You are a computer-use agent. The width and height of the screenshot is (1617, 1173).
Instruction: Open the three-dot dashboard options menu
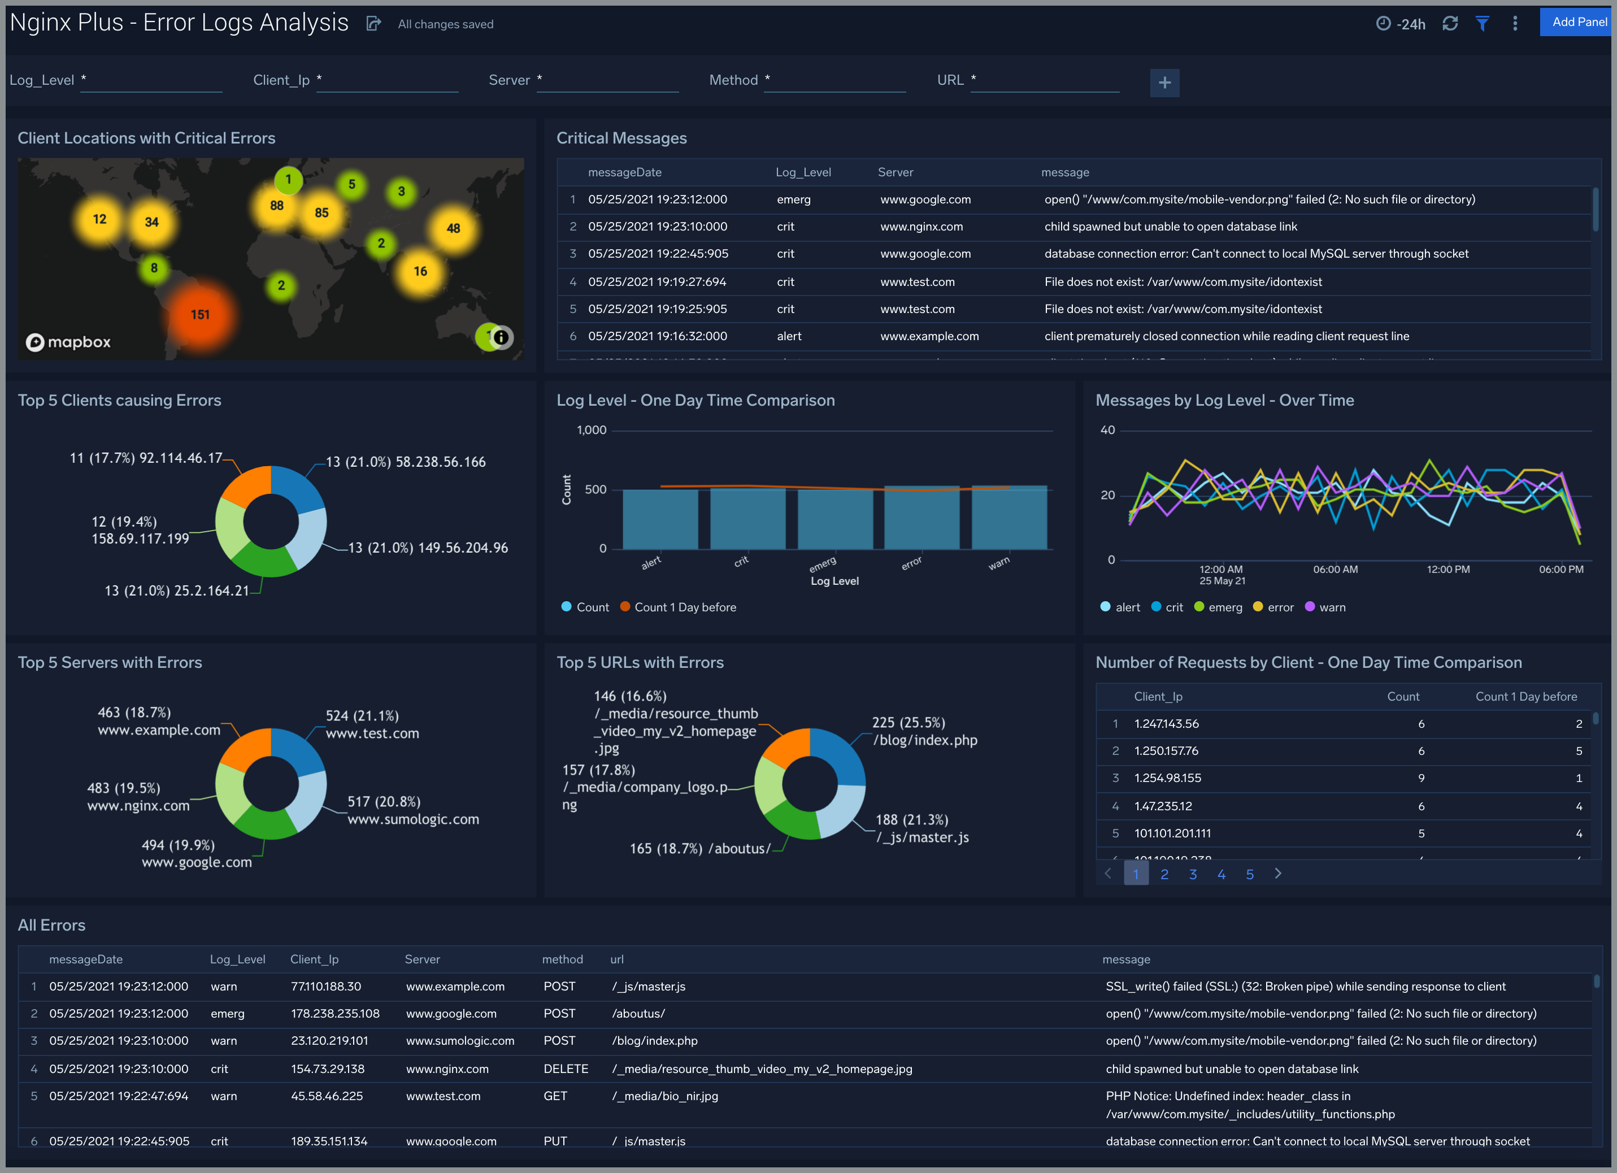tap(1515, 24)
